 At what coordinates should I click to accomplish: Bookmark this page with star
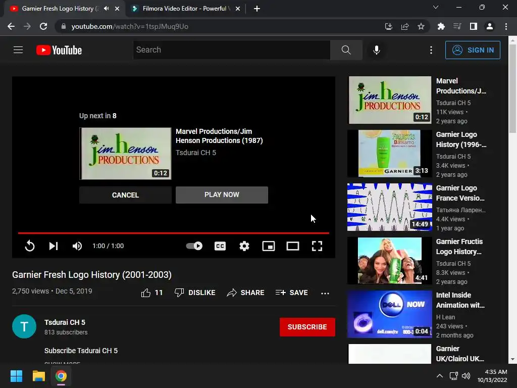coord(421,26)
